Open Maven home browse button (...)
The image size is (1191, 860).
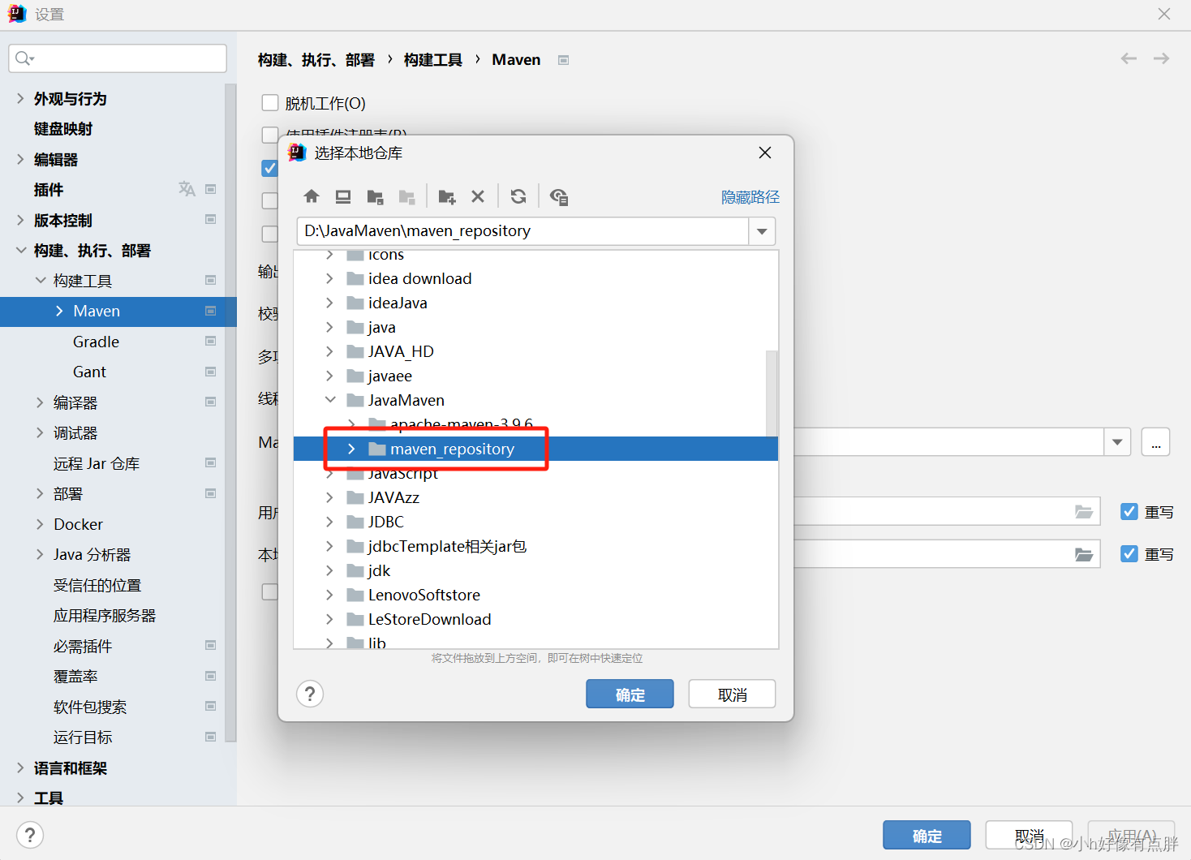point(1155,442)
